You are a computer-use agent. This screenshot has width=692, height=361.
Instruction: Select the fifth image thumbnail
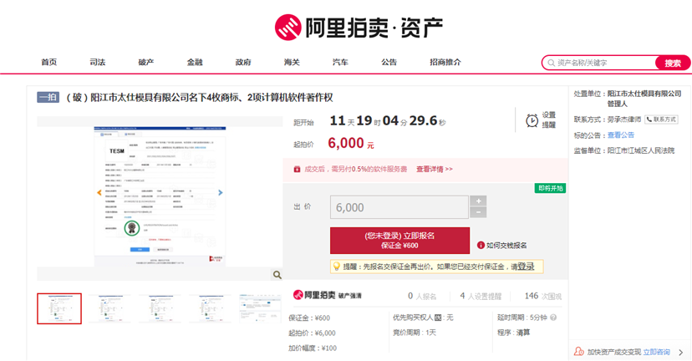click(261, 308)
